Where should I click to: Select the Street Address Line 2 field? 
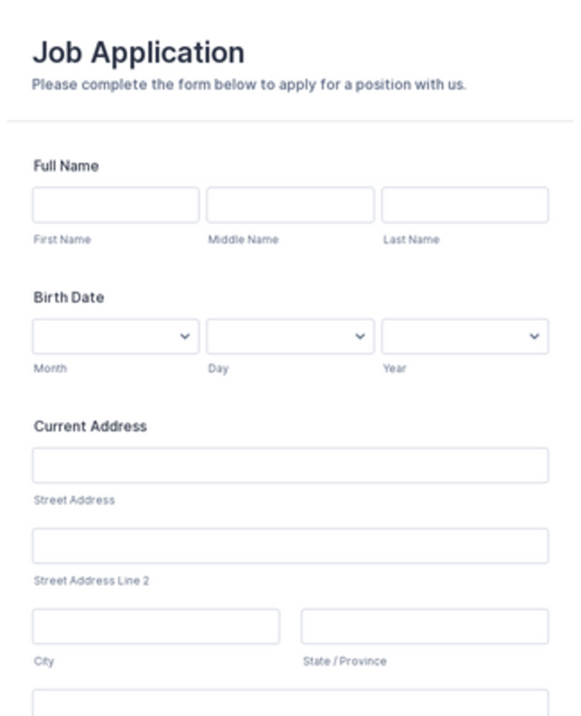(x=290, y=546)
